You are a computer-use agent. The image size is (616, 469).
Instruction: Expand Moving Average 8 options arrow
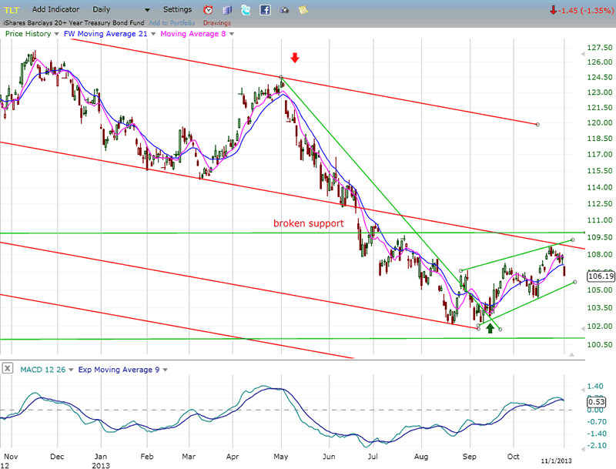(232, 34)
